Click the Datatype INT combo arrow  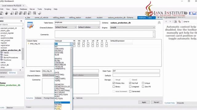pos(71,44)
